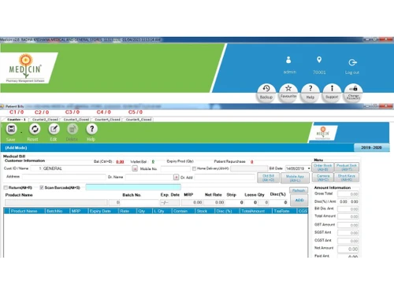394x295 pixels.
Task: Click the C1 / 0 counter label
Action: point(17,112)
